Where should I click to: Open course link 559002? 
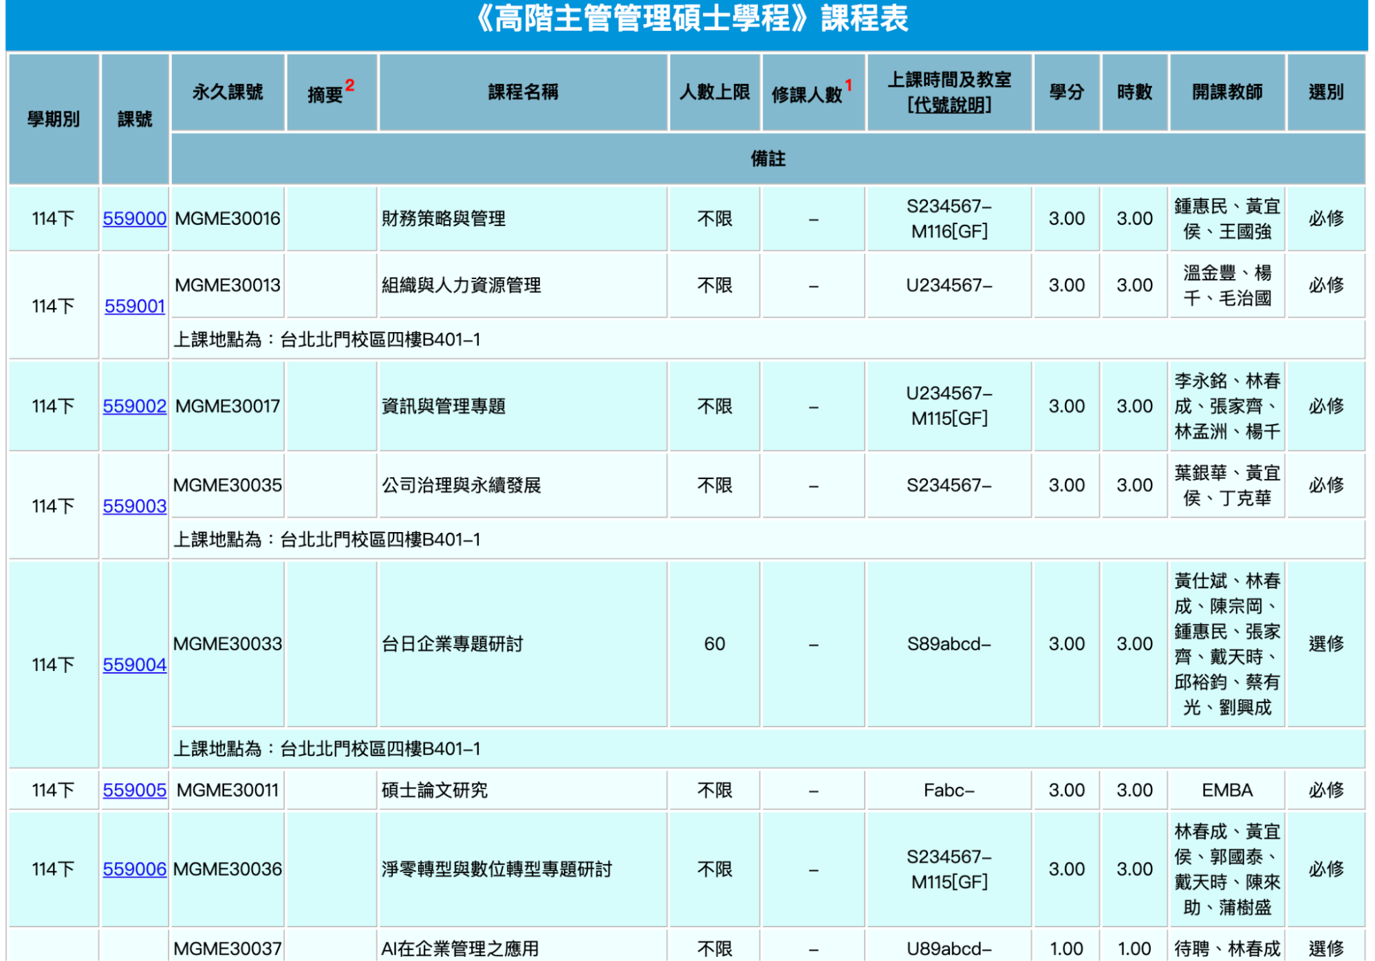(134, 406)
